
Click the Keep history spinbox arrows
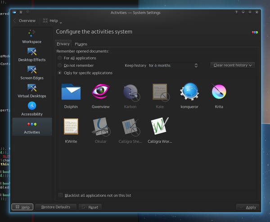pyautogui.click(x=196, y=65)
